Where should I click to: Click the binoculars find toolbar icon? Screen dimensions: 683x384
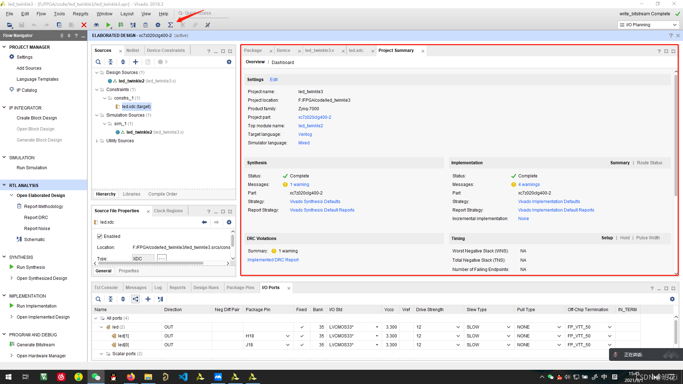[96, 25]
